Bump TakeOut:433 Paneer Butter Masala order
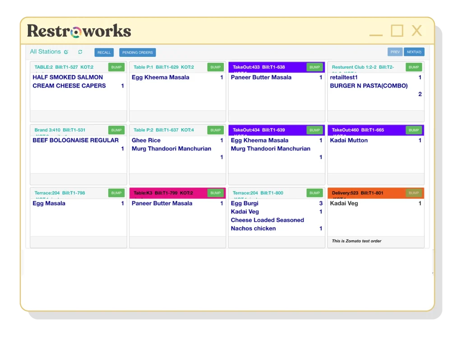This screenshot has height=341, width=462. tap(314, 67)
